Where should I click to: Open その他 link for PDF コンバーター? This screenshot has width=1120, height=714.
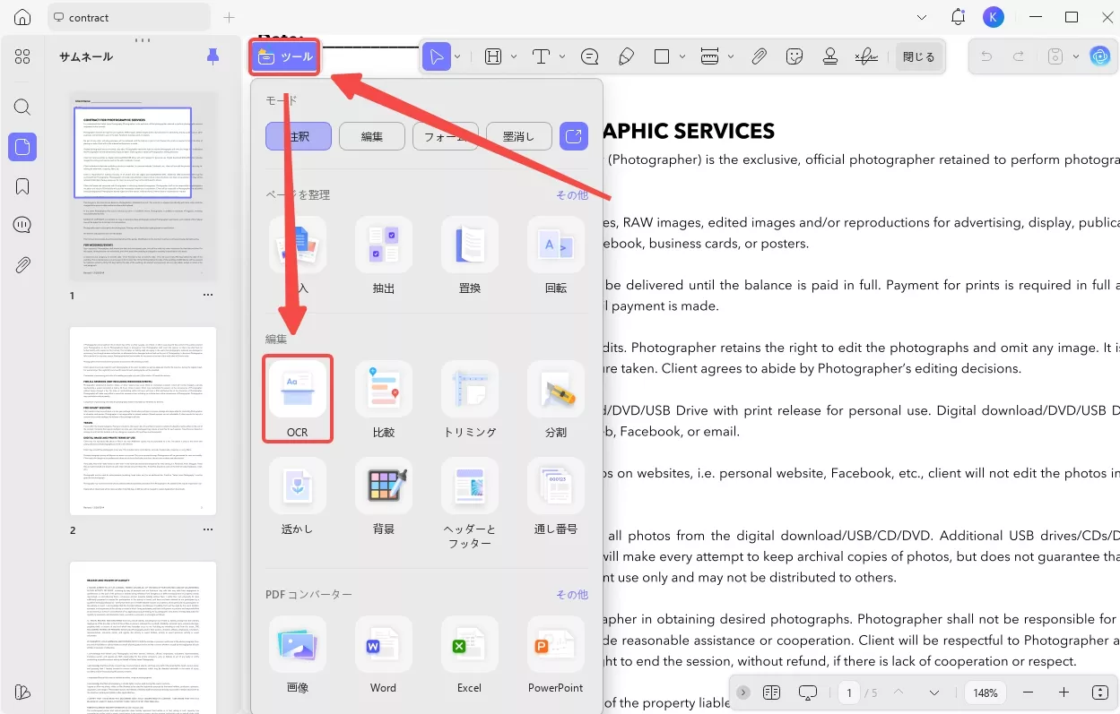pos(571,594)
